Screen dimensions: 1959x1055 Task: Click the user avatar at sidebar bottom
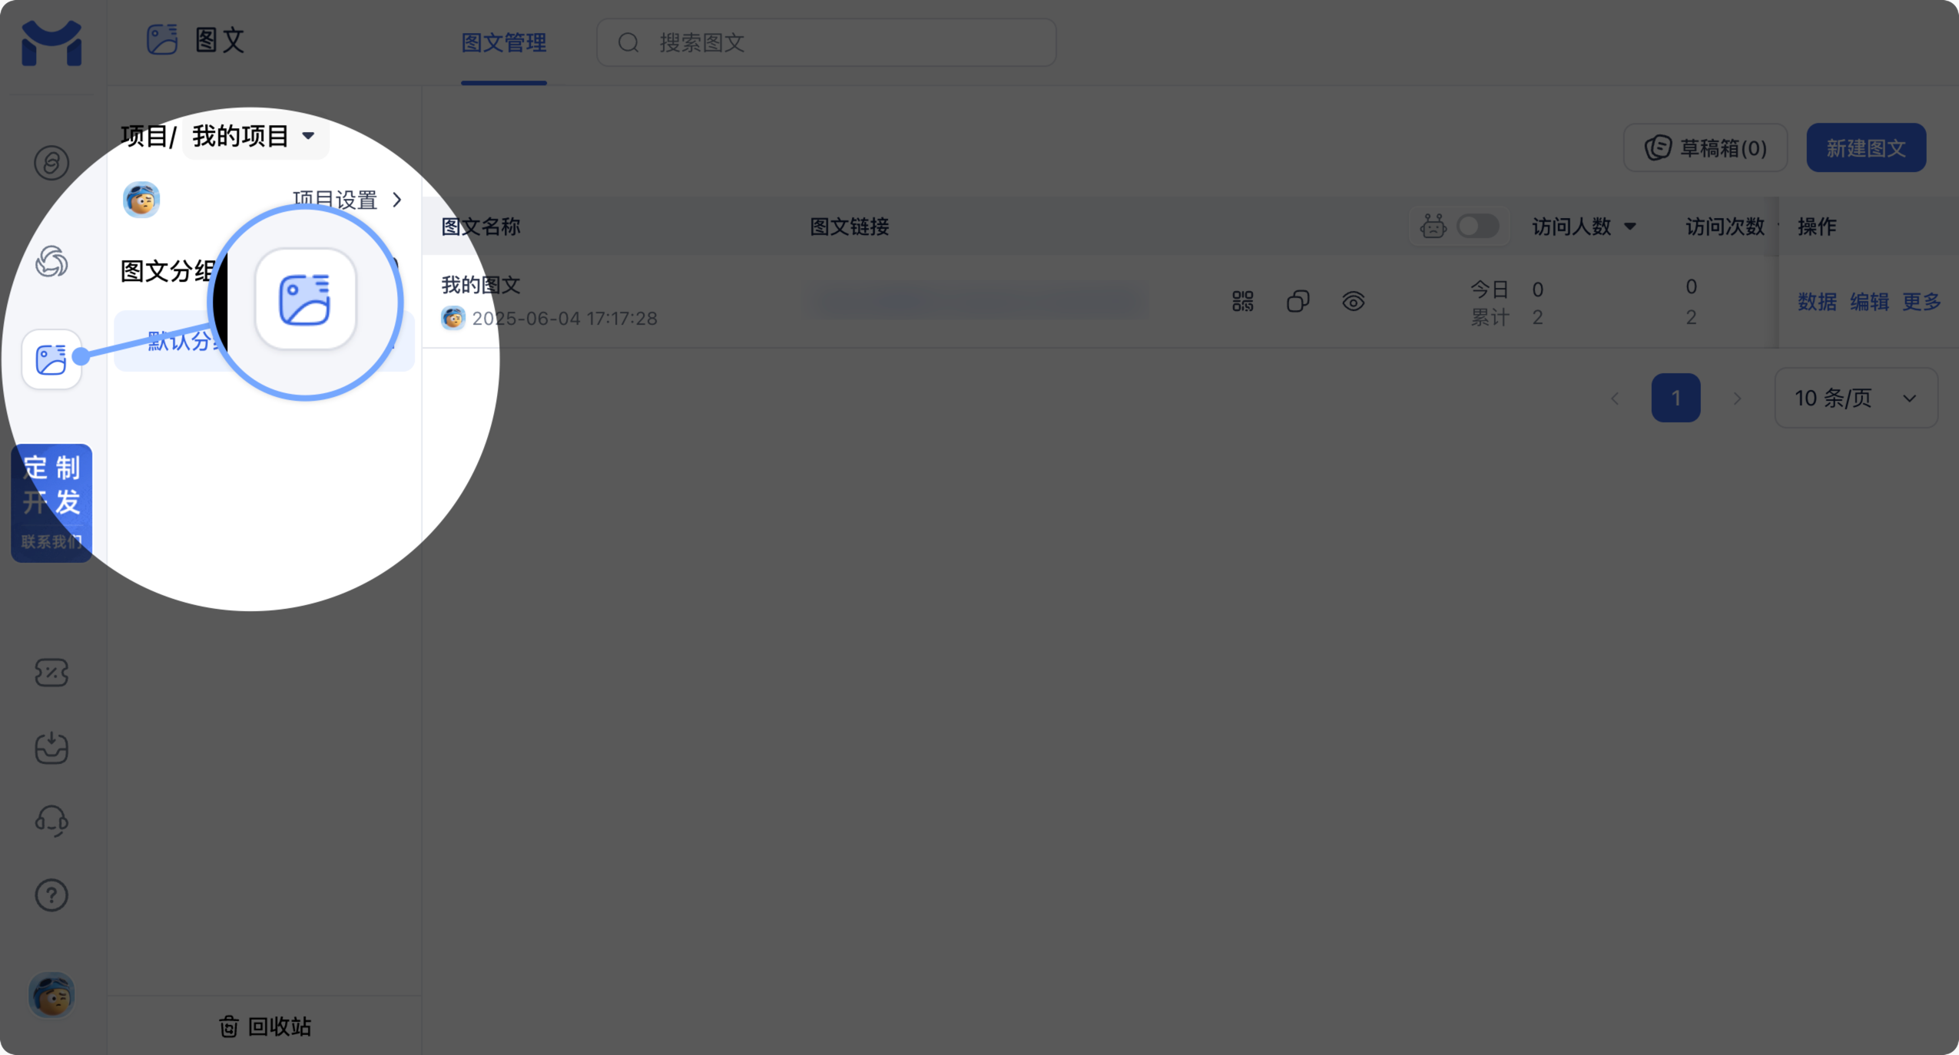(51, 995)
